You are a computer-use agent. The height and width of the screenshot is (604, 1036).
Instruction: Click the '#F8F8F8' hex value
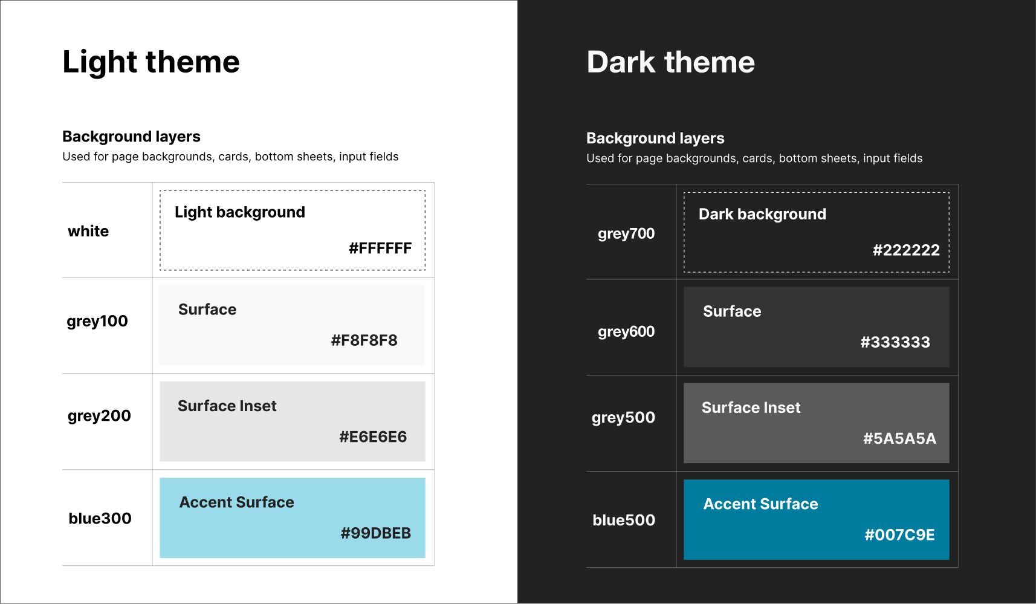pyautogui.click(x=364, y=340)
